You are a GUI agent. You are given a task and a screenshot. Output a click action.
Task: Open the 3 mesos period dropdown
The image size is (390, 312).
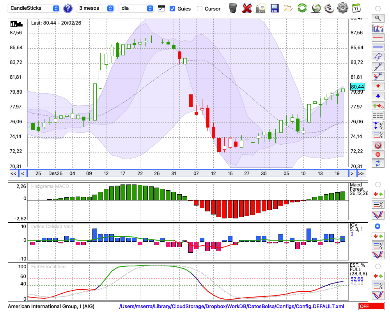tap(96, 8)
